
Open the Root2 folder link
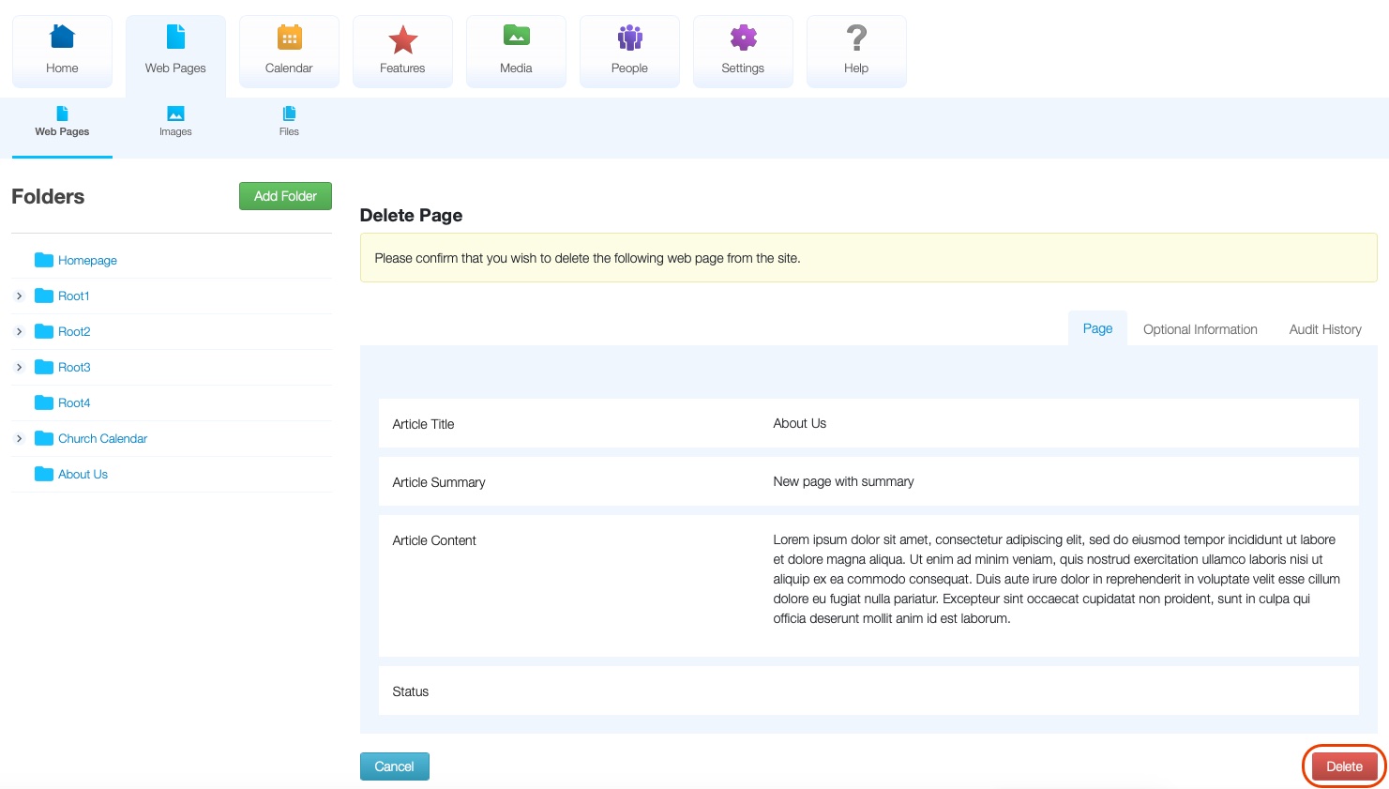pos(74,331)
